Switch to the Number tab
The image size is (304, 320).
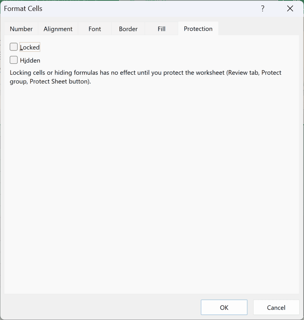pos(21,29)
